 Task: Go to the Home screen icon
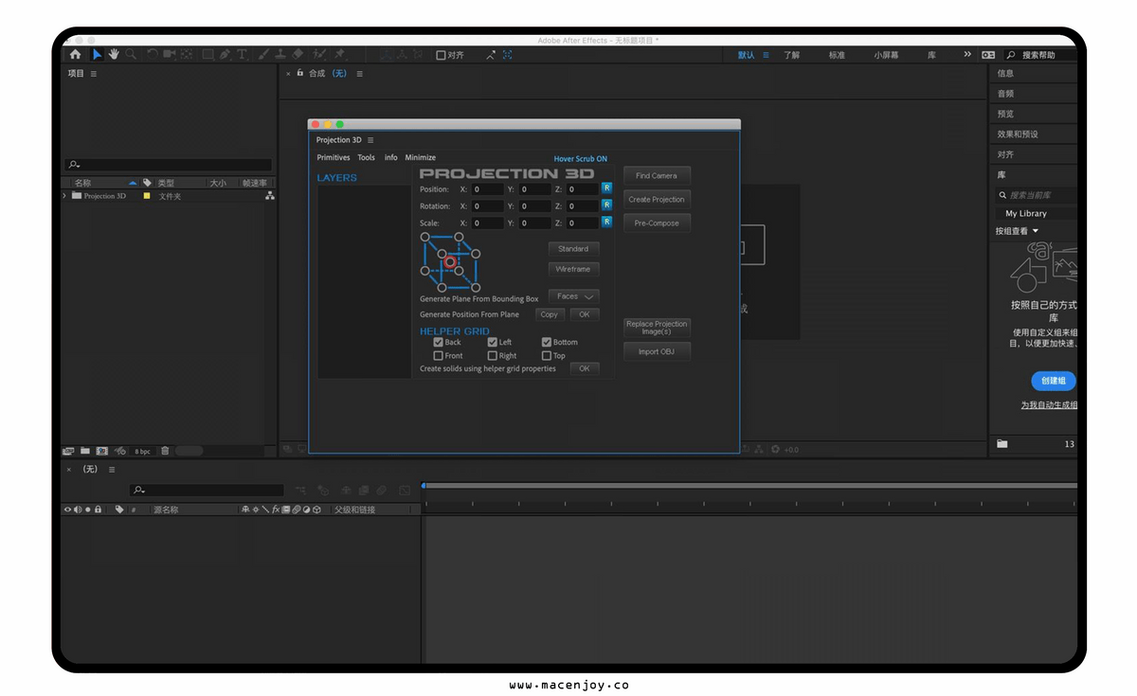point(76,55)
